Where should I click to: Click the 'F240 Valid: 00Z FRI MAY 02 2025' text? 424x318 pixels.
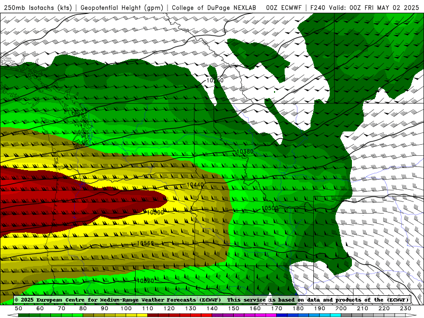pyautogui.click(x=365, y=7)
